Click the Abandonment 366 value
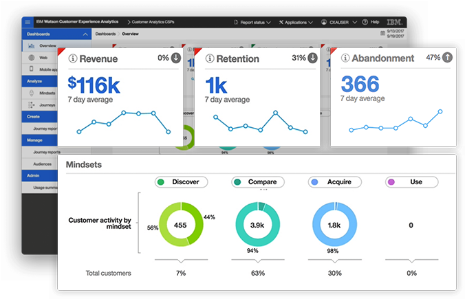465x299 pixels. (x=360, y=84)
